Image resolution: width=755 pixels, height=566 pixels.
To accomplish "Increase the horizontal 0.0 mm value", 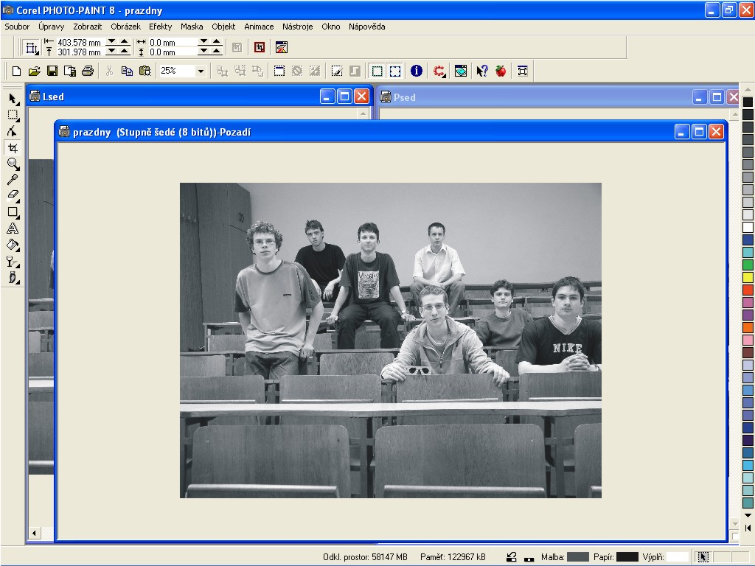I will click(216, 41).
